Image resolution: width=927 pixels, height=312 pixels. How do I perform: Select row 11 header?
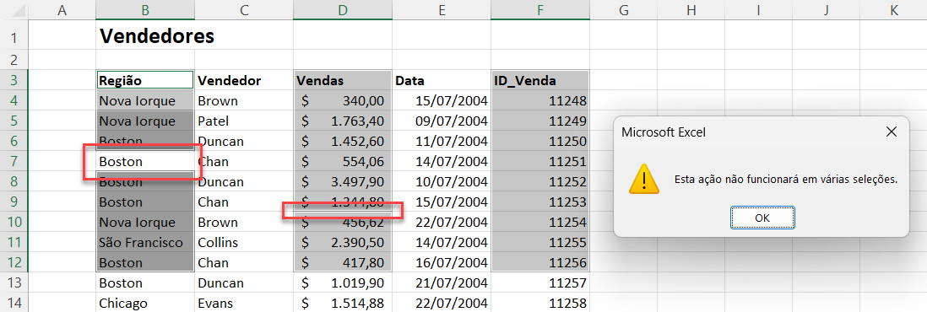click(14, 242)
